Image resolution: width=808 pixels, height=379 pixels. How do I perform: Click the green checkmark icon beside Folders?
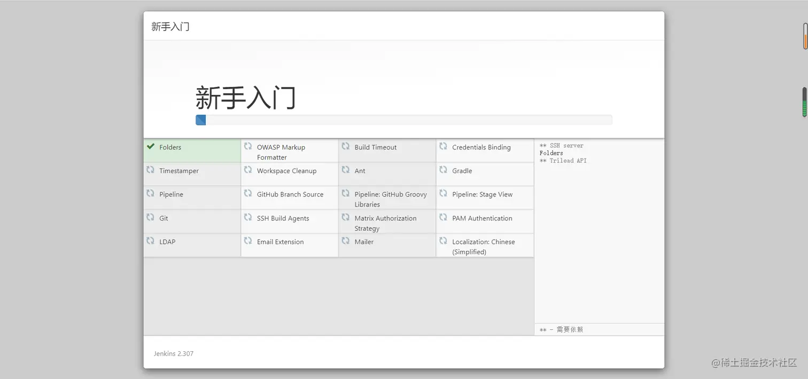tap(151, 146)
